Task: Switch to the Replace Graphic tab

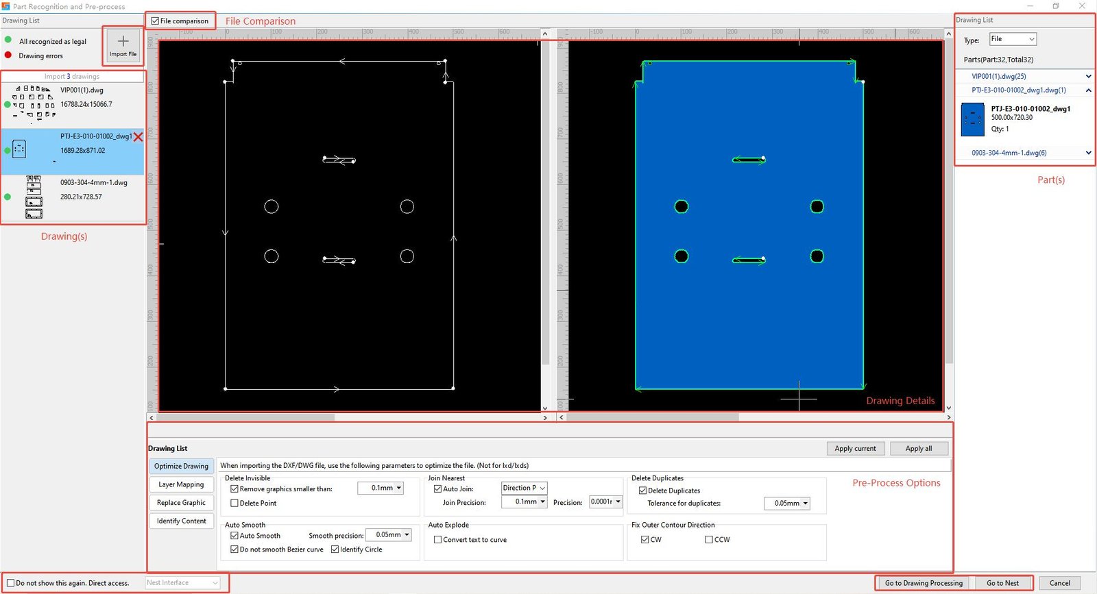Action: click(x=181, y=503)
